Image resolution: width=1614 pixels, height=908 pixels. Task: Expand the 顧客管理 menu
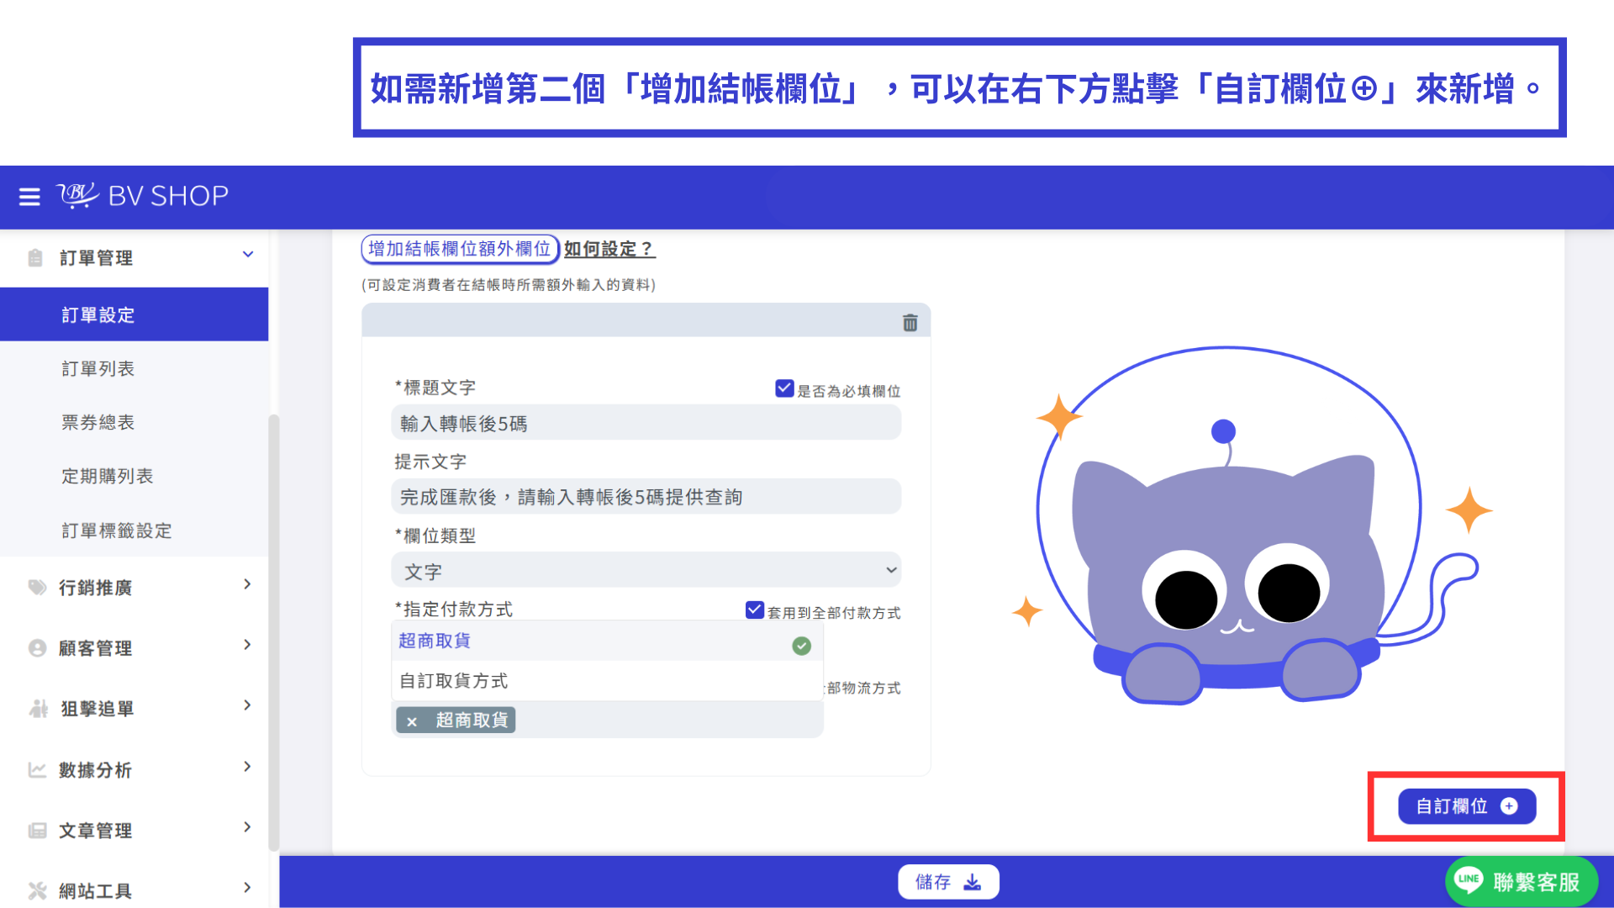click(247, 645)
